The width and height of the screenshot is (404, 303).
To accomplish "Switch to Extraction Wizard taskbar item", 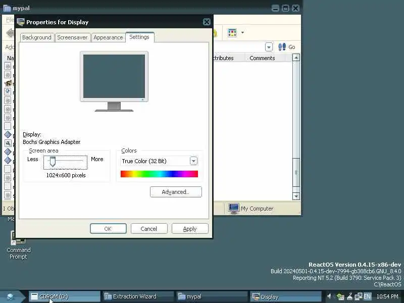I will (138, 296).
